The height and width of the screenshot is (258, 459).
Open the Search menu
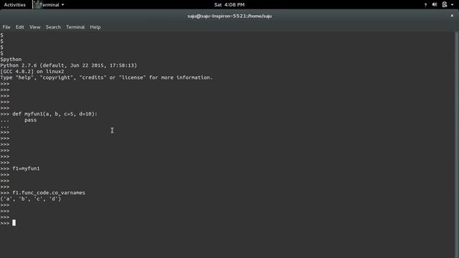point(53,27)
